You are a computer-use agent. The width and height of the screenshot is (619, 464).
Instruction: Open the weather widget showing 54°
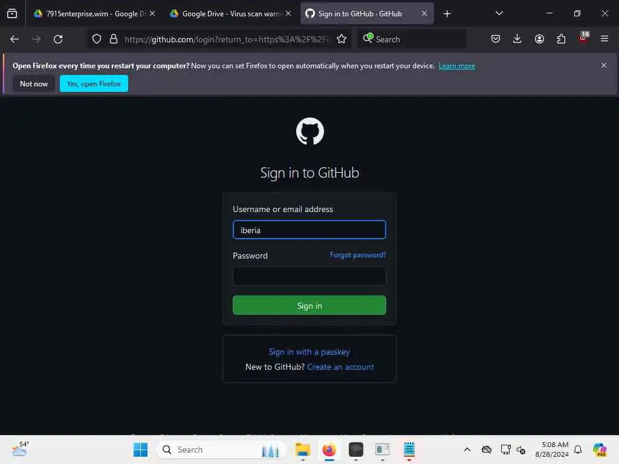tap(20, 449)
